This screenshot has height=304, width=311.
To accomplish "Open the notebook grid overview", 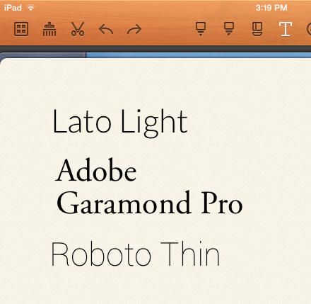I will pyautogui.click(x=21, y=29).
